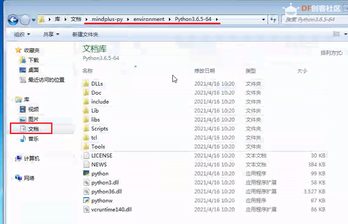
Task: Open 最近访问的位置 in navigation pane
Action: (x=46, y=80)
